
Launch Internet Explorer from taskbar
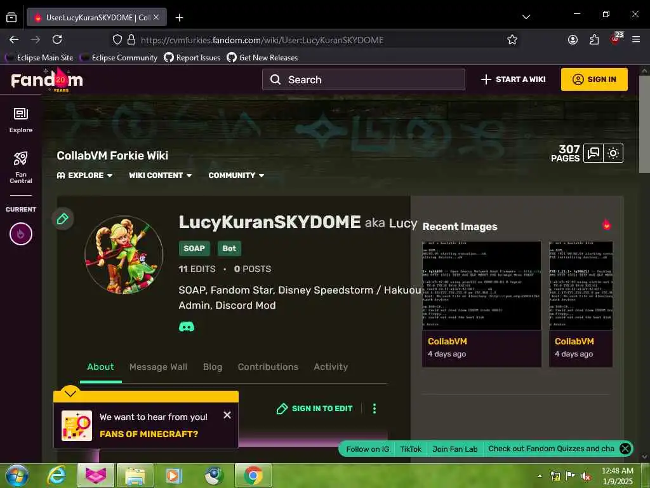(x=56, y=475)
